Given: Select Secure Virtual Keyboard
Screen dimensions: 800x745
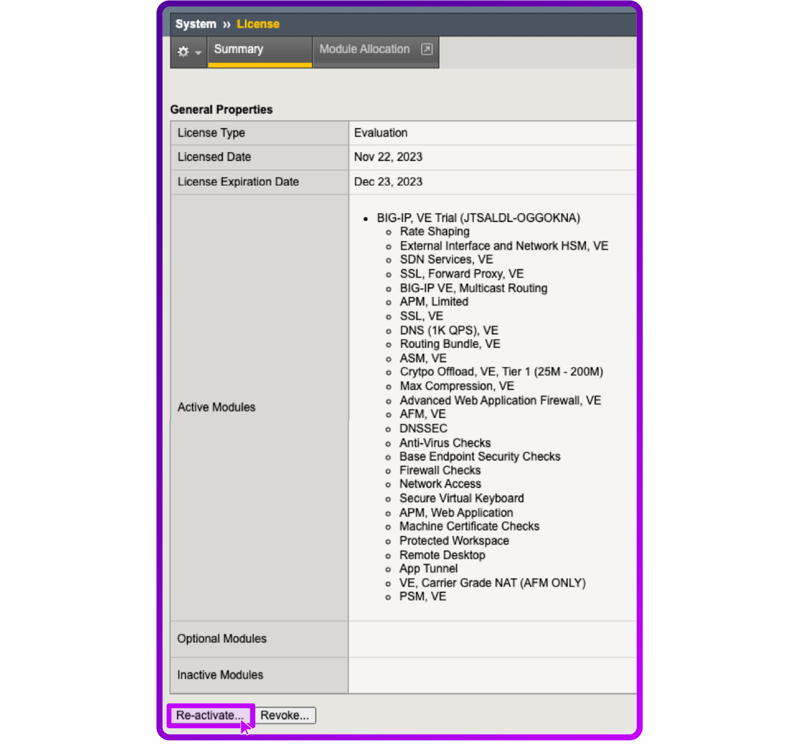Looking at the screenshot, I should 462,498.
